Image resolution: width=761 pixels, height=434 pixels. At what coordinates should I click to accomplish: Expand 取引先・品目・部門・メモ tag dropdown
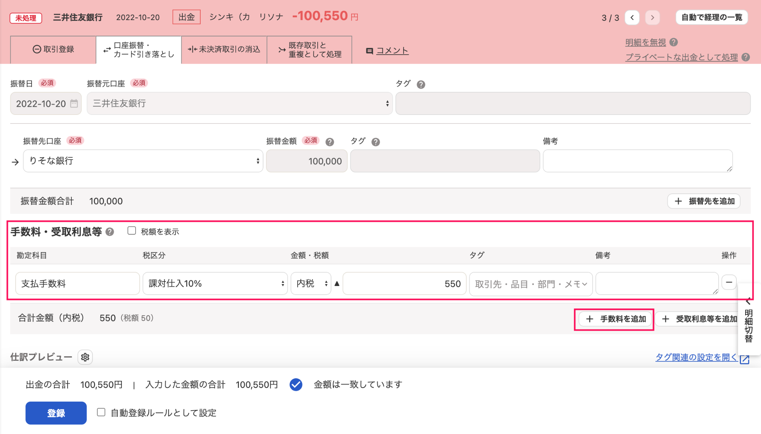[531, 284]
